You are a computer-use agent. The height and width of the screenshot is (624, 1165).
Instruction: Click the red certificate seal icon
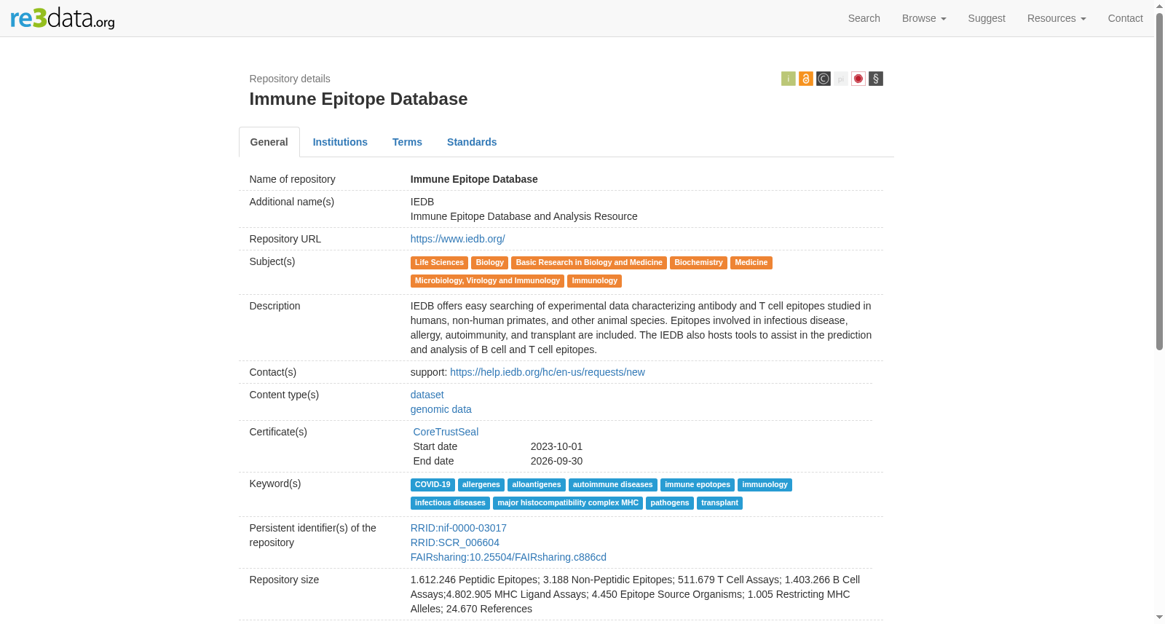pos(858,79)
